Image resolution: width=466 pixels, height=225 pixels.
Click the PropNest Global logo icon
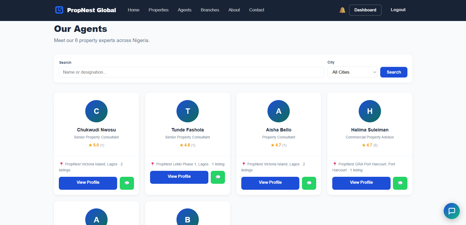tap(59, 10)
